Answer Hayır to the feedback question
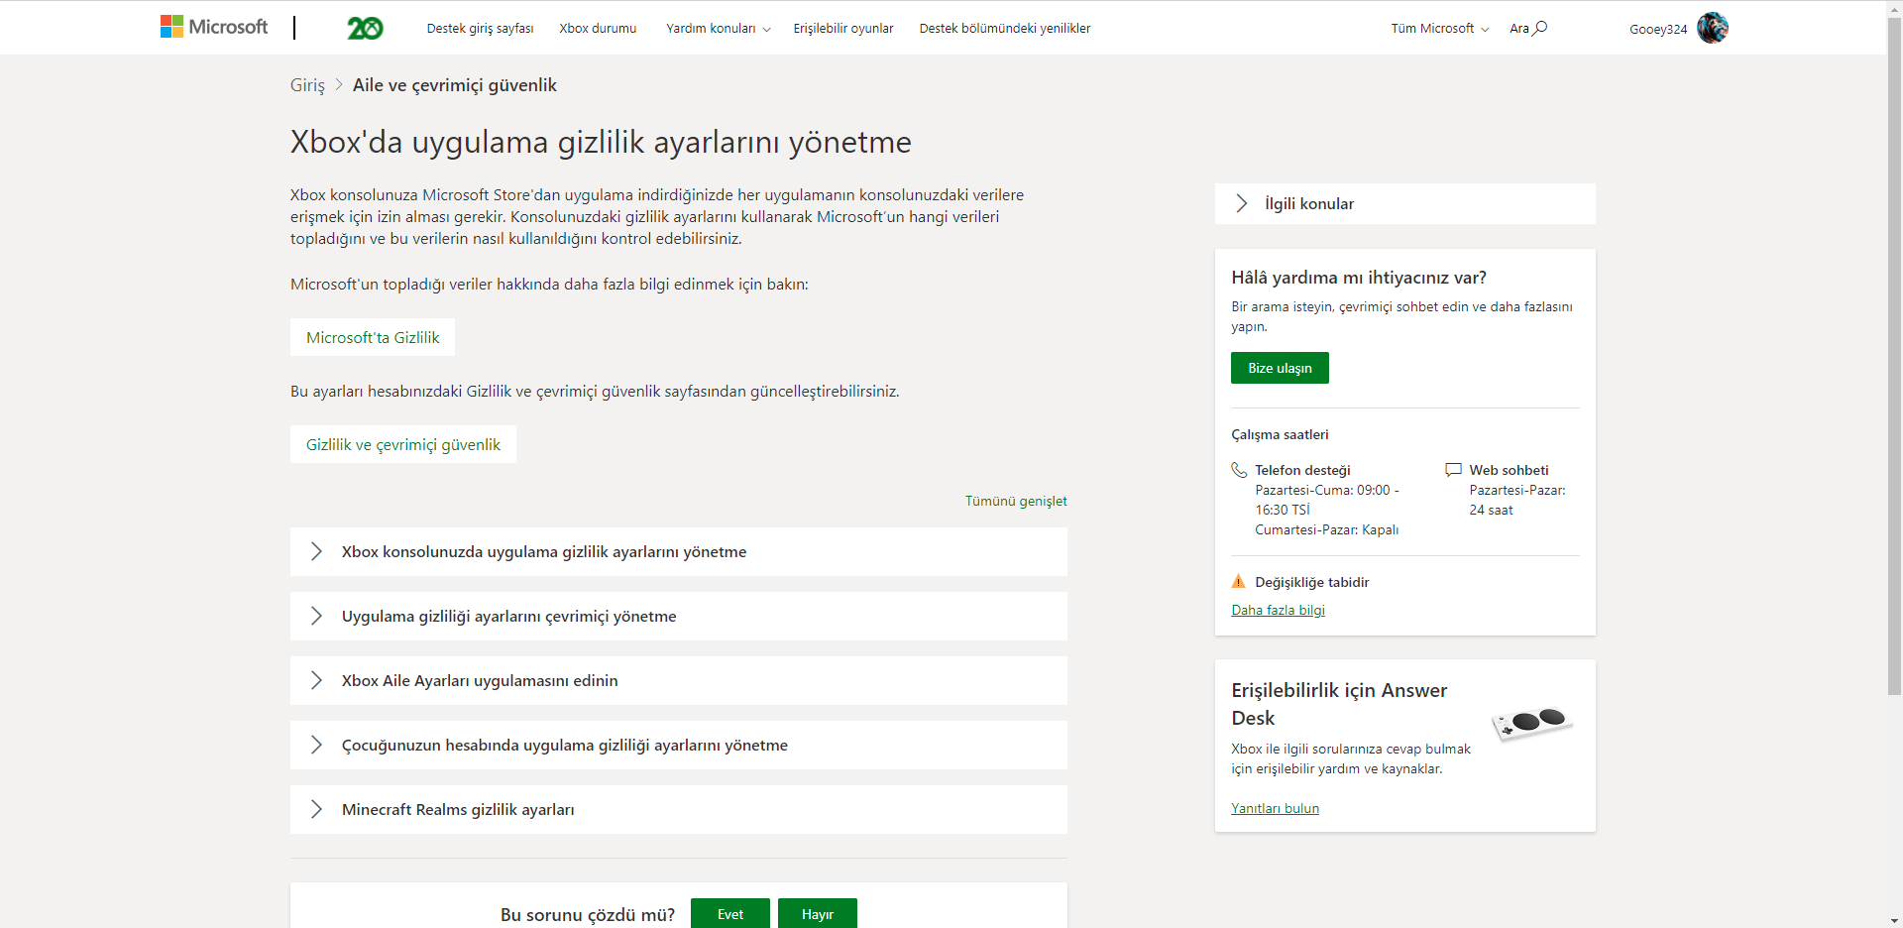The image size is (1903, 928). (x=818, y=914)
